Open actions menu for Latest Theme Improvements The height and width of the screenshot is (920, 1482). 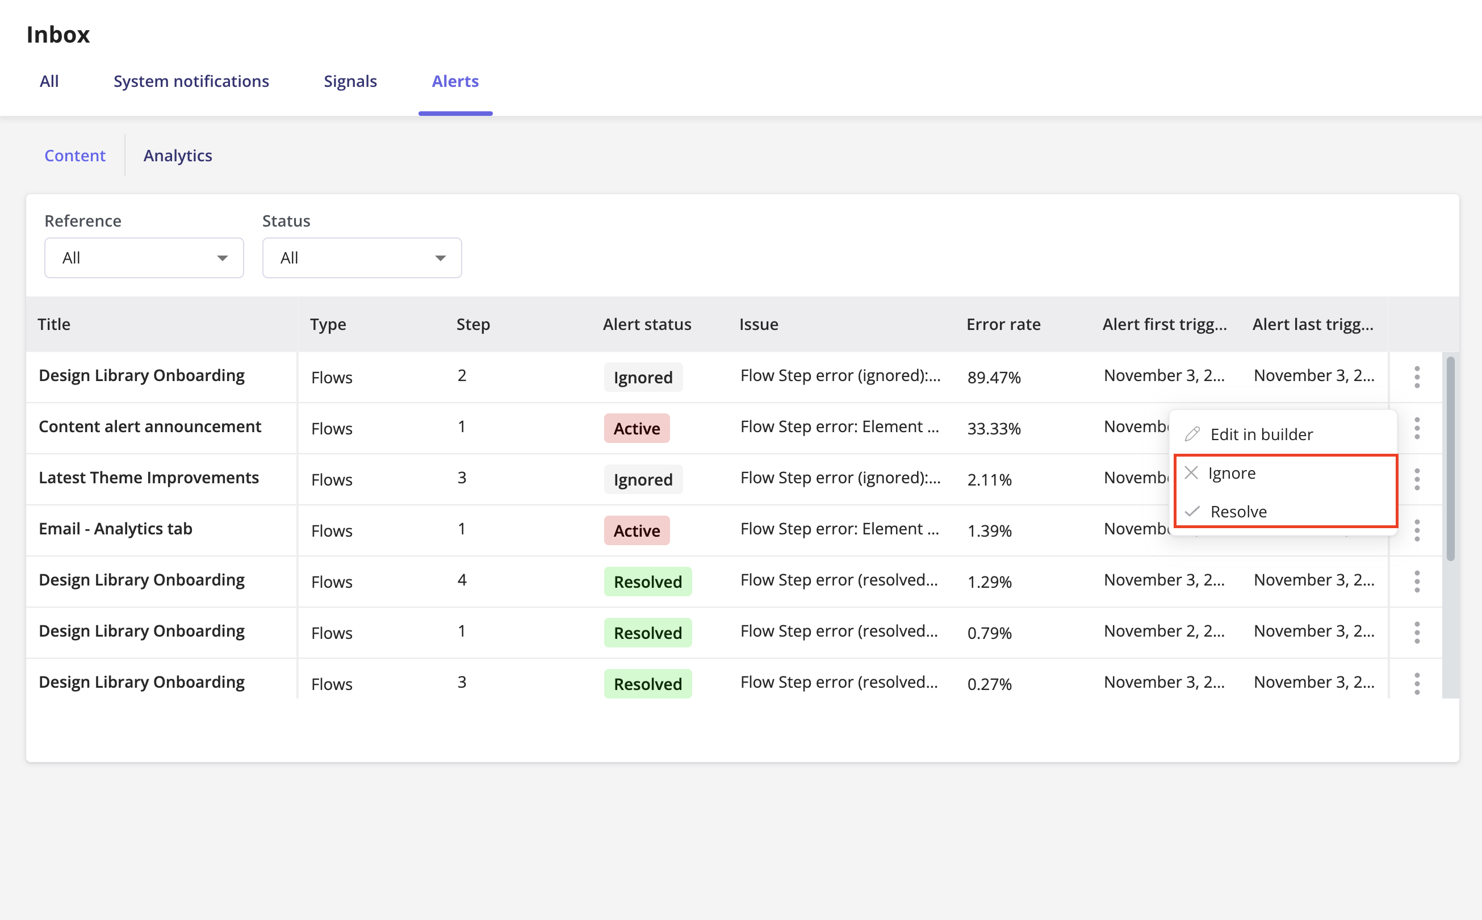1416,479
